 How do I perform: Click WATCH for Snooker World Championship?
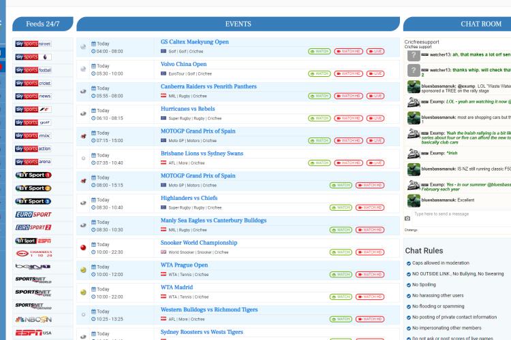341,252
